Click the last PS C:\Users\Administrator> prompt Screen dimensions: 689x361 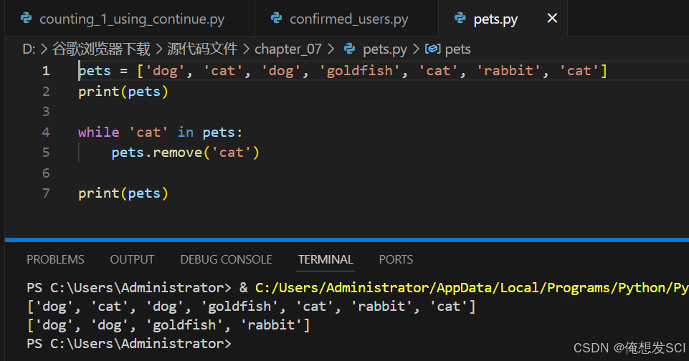click(129, 344)
